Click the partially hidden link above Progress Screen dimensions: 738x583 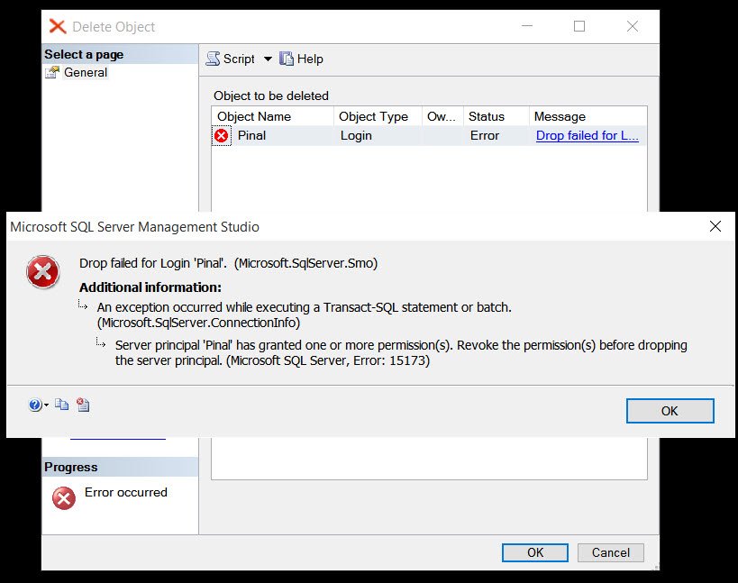tap(118, 439)
